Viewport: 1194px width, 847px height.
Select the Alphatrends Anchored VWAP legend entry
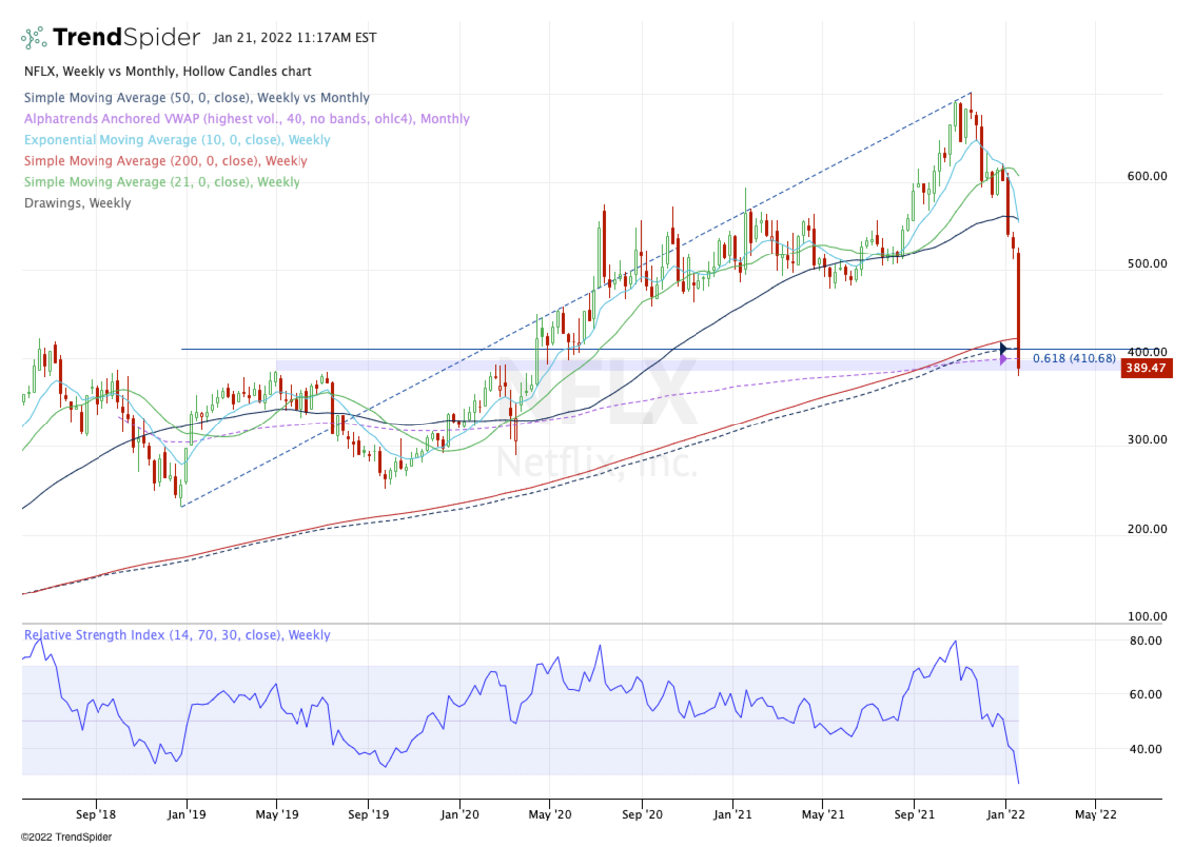[246, 119]
